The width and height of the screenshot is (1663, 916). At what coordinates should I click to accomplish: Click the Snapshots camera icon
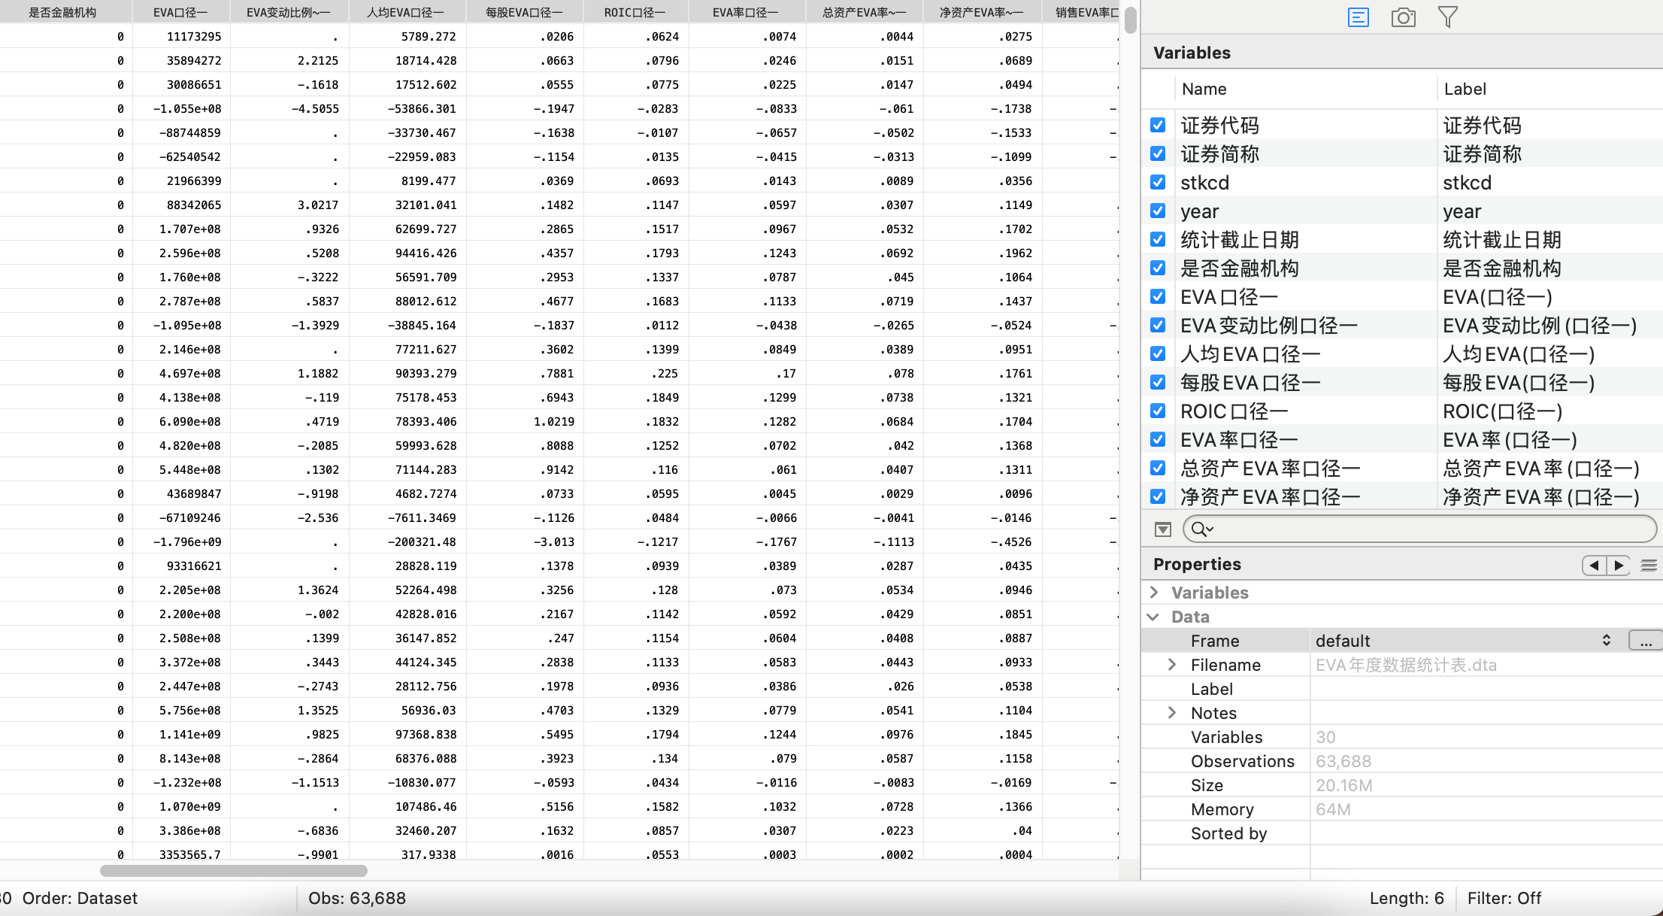(x=1403, y=17)
